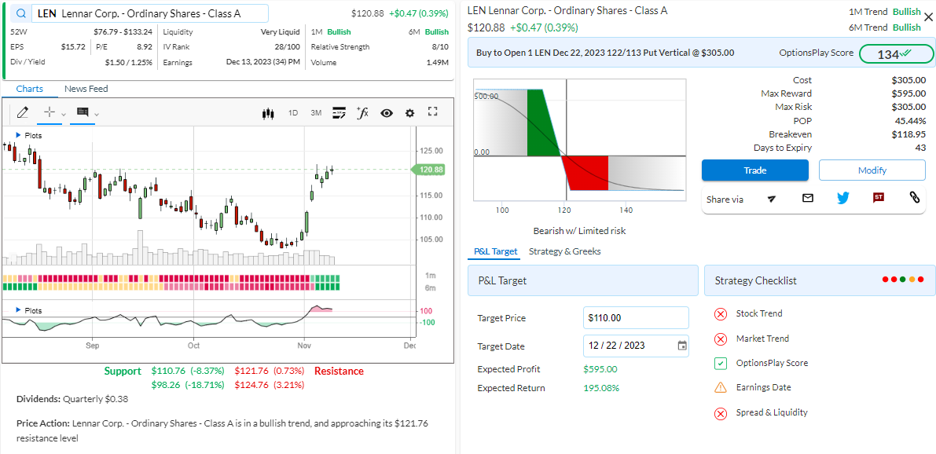Image resolution: width=936 pixels, height=454 pixels.
Task: Click support level $98.26
Action: point(188,386)
